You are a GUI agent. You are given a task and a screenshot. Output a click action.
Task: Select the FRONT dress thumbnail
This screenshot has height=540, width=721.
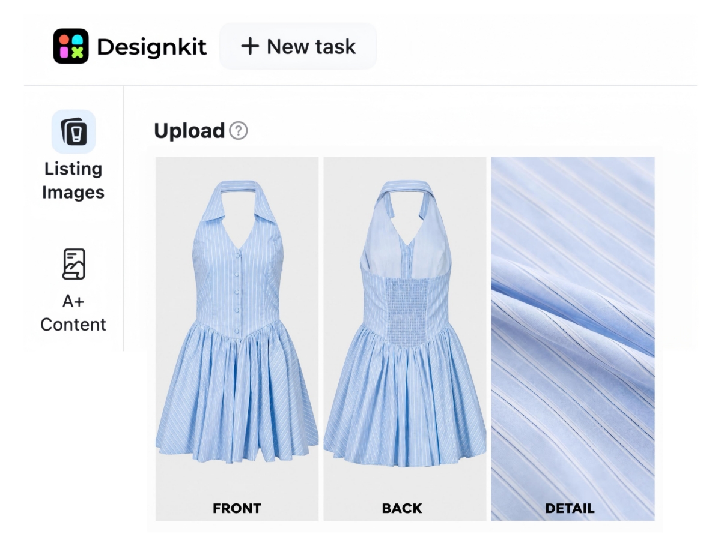point(237,339)
